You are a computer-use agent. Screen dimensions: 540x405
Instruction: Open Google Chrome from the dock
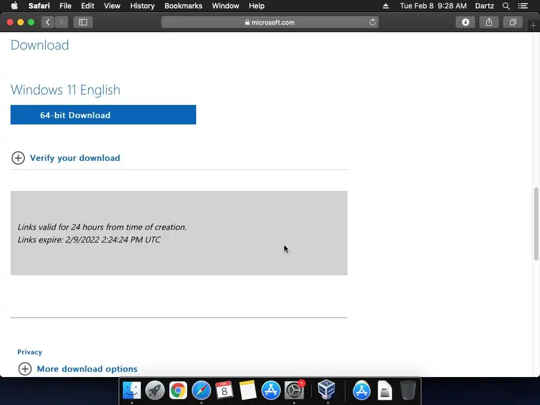point(178,391)
